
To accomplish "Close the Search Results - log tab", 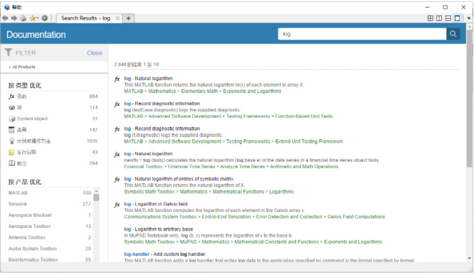I will [x=117, y=18].
